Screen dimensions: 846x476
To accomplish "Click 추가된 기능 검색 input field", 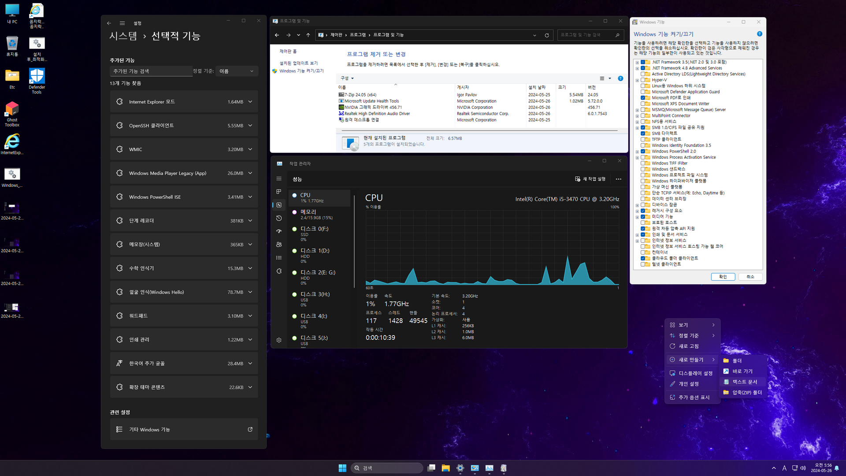I will click(x=151, y=71).
